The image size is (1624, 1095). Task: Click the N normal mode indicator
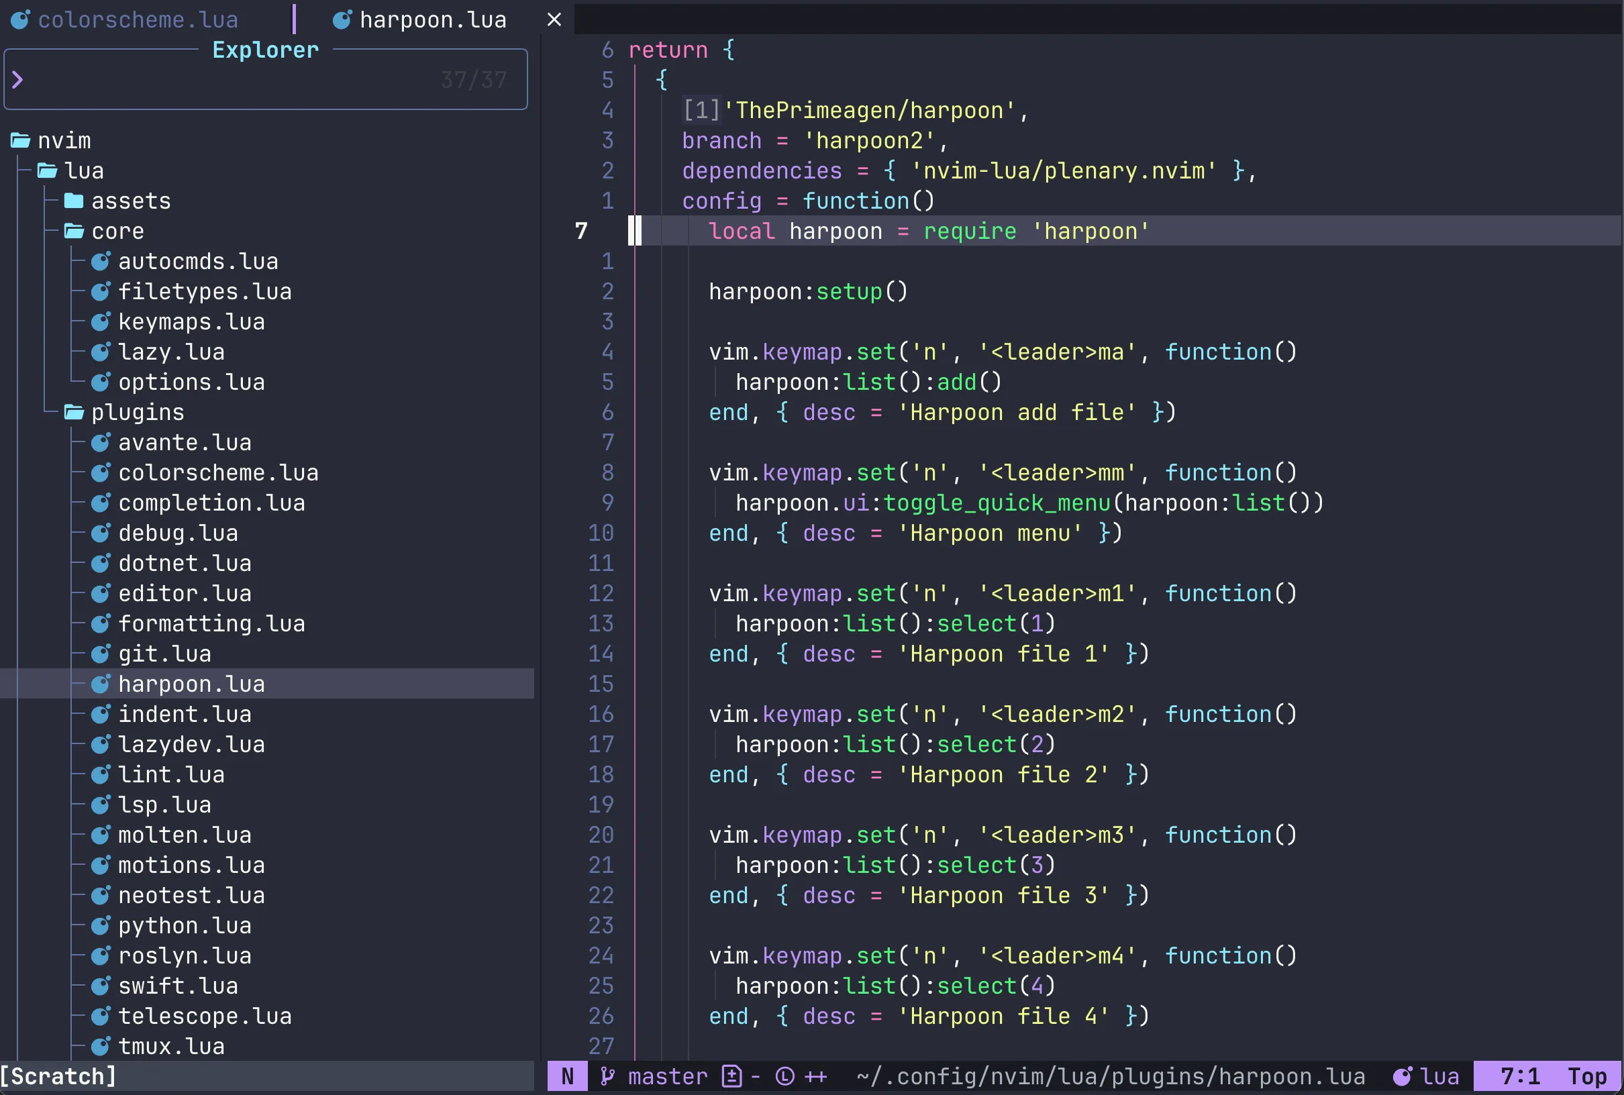pos(568,1077)
